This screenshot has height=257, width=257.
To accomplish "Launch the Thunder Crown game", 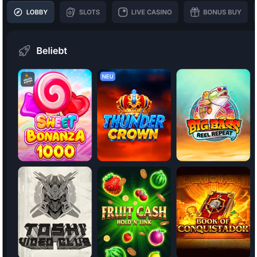I will click(x=134, y=115).
